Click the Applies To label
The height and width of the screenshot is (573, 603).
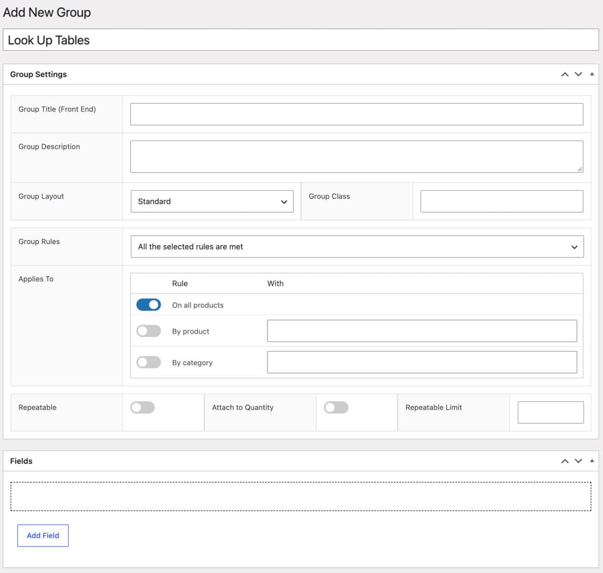36,279
